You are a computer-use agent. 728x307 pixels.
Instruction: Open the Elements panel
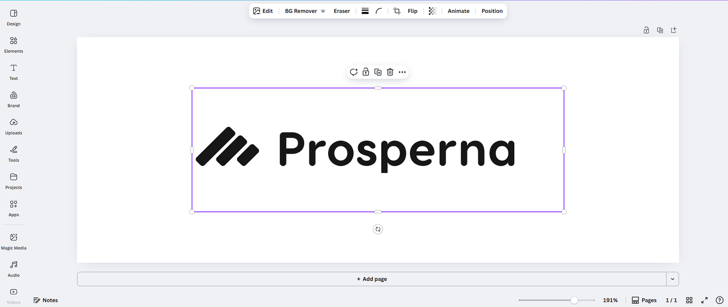coord(14,45)
